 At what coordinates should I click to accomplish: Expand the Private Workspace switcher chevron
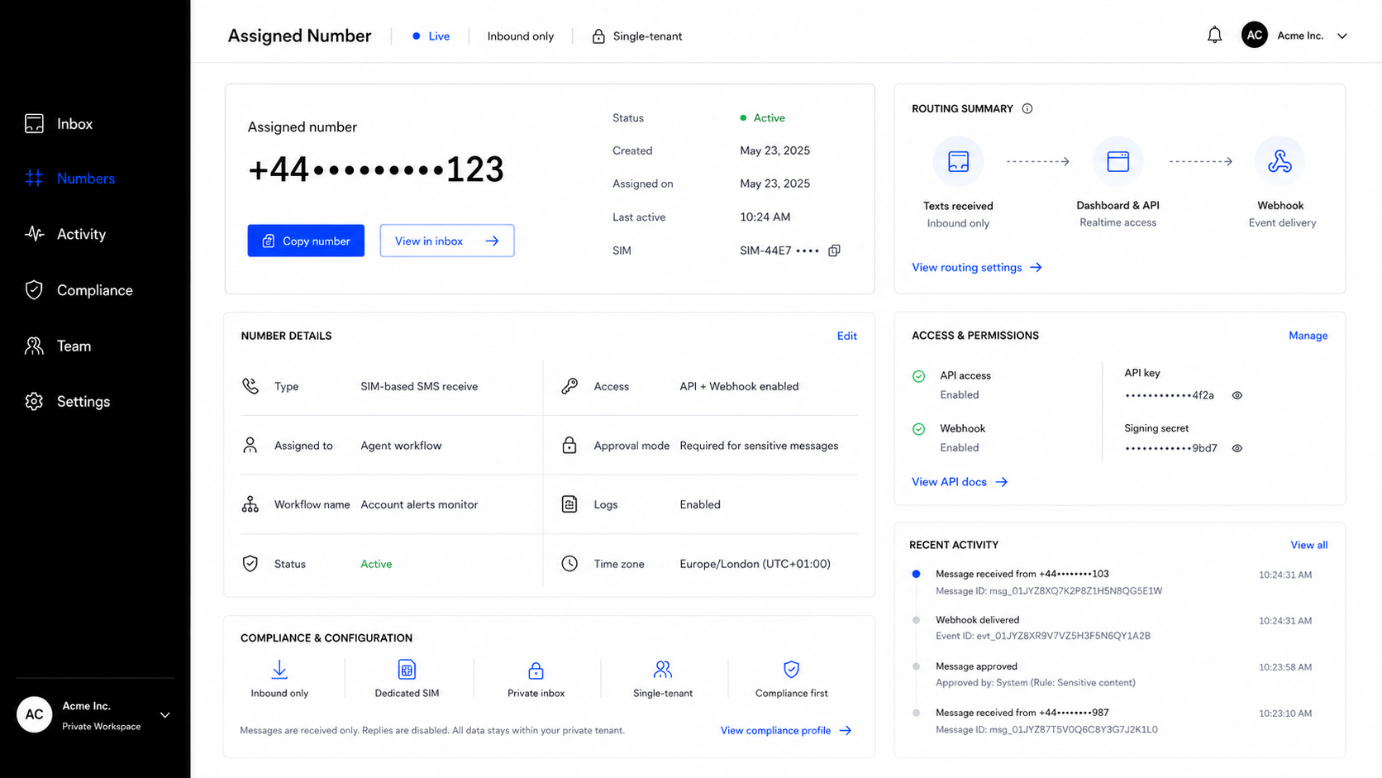click(x=165, y=715)
